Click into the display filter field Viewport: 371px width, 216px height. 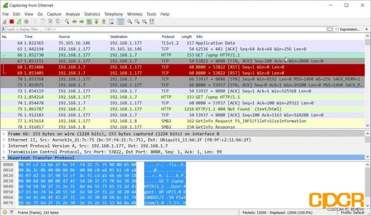pos(166,29)
